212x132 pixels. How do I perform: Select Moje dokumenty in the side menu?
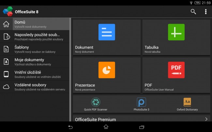35,62
